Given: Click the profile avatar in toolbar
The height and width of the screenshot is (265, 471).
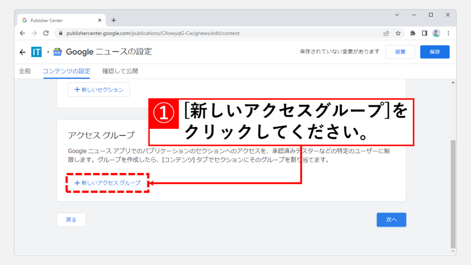Looking at the screenshot, I should (436, 33).
